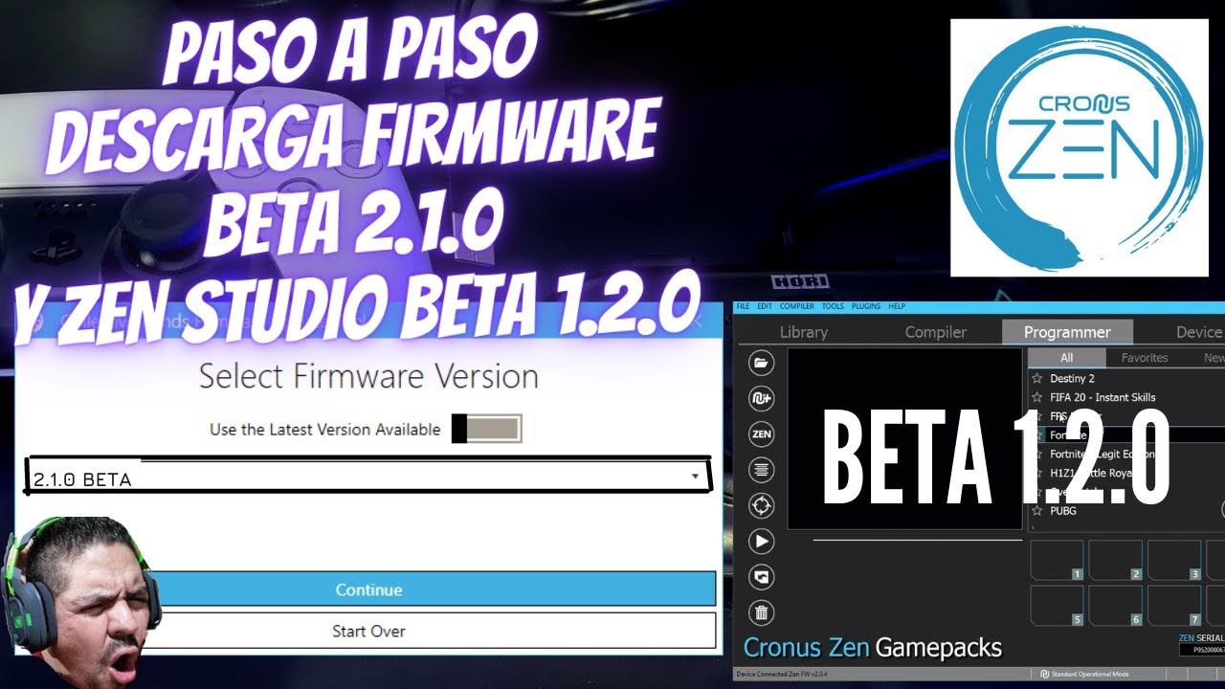Show the All gamepacks list tab
Image resolution: width=1225 pixels, height=689 pixels.
[x=1067, y=358]
